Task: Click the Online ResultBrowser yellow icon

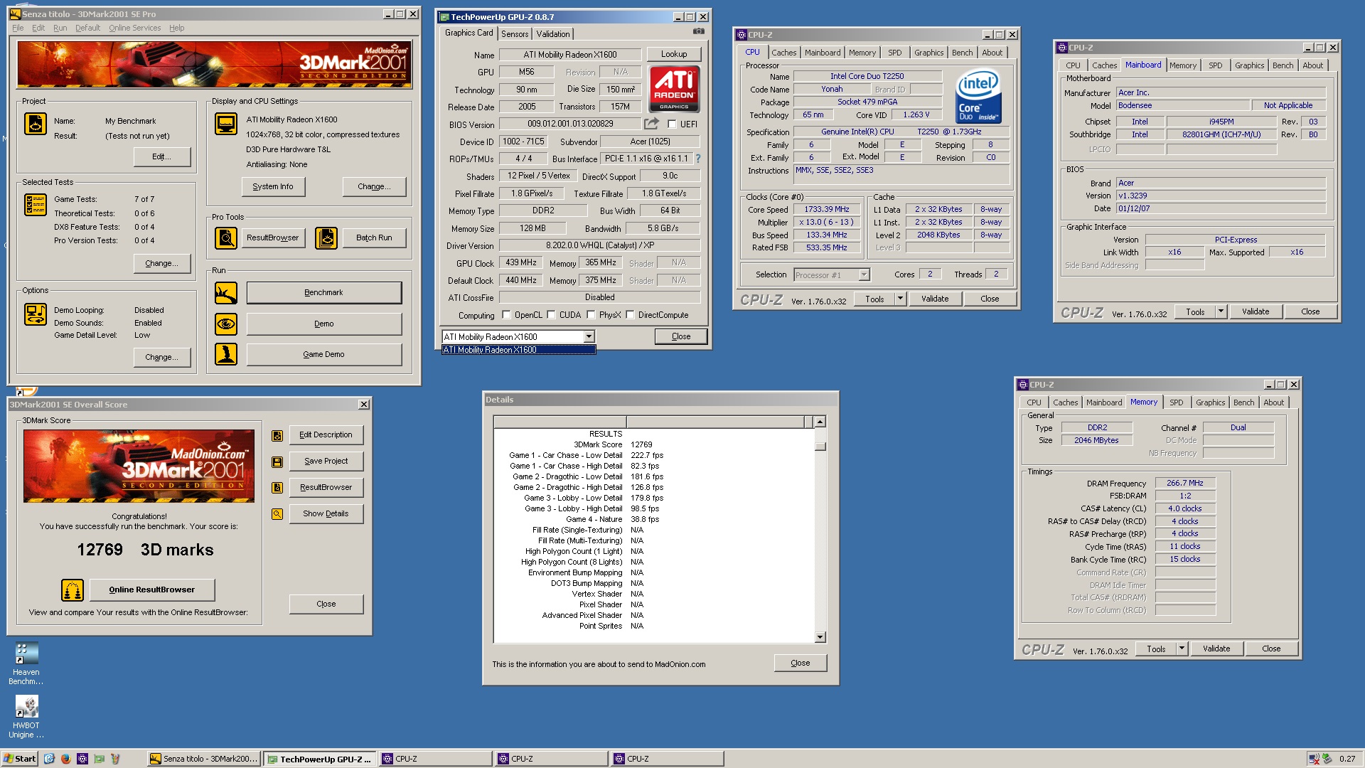Action: click(x=73, y=590)
